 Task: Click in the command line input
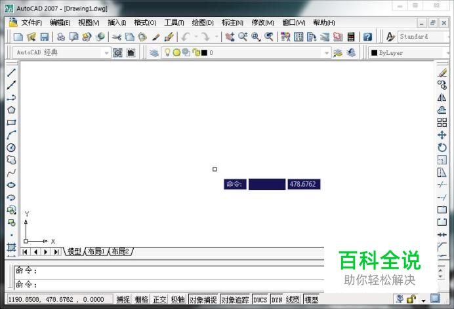point(169,285)
